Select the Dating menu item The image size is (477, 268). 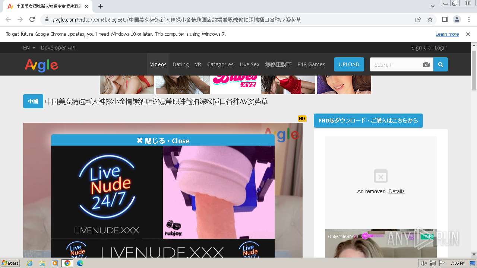pos(181,64)
